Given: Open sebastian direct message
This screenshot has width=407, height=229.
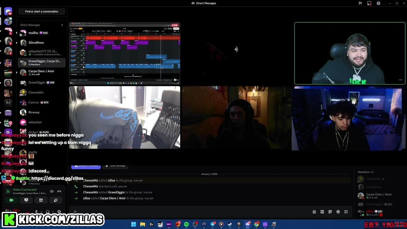Looking at the screenshot, I should point(42,122).
